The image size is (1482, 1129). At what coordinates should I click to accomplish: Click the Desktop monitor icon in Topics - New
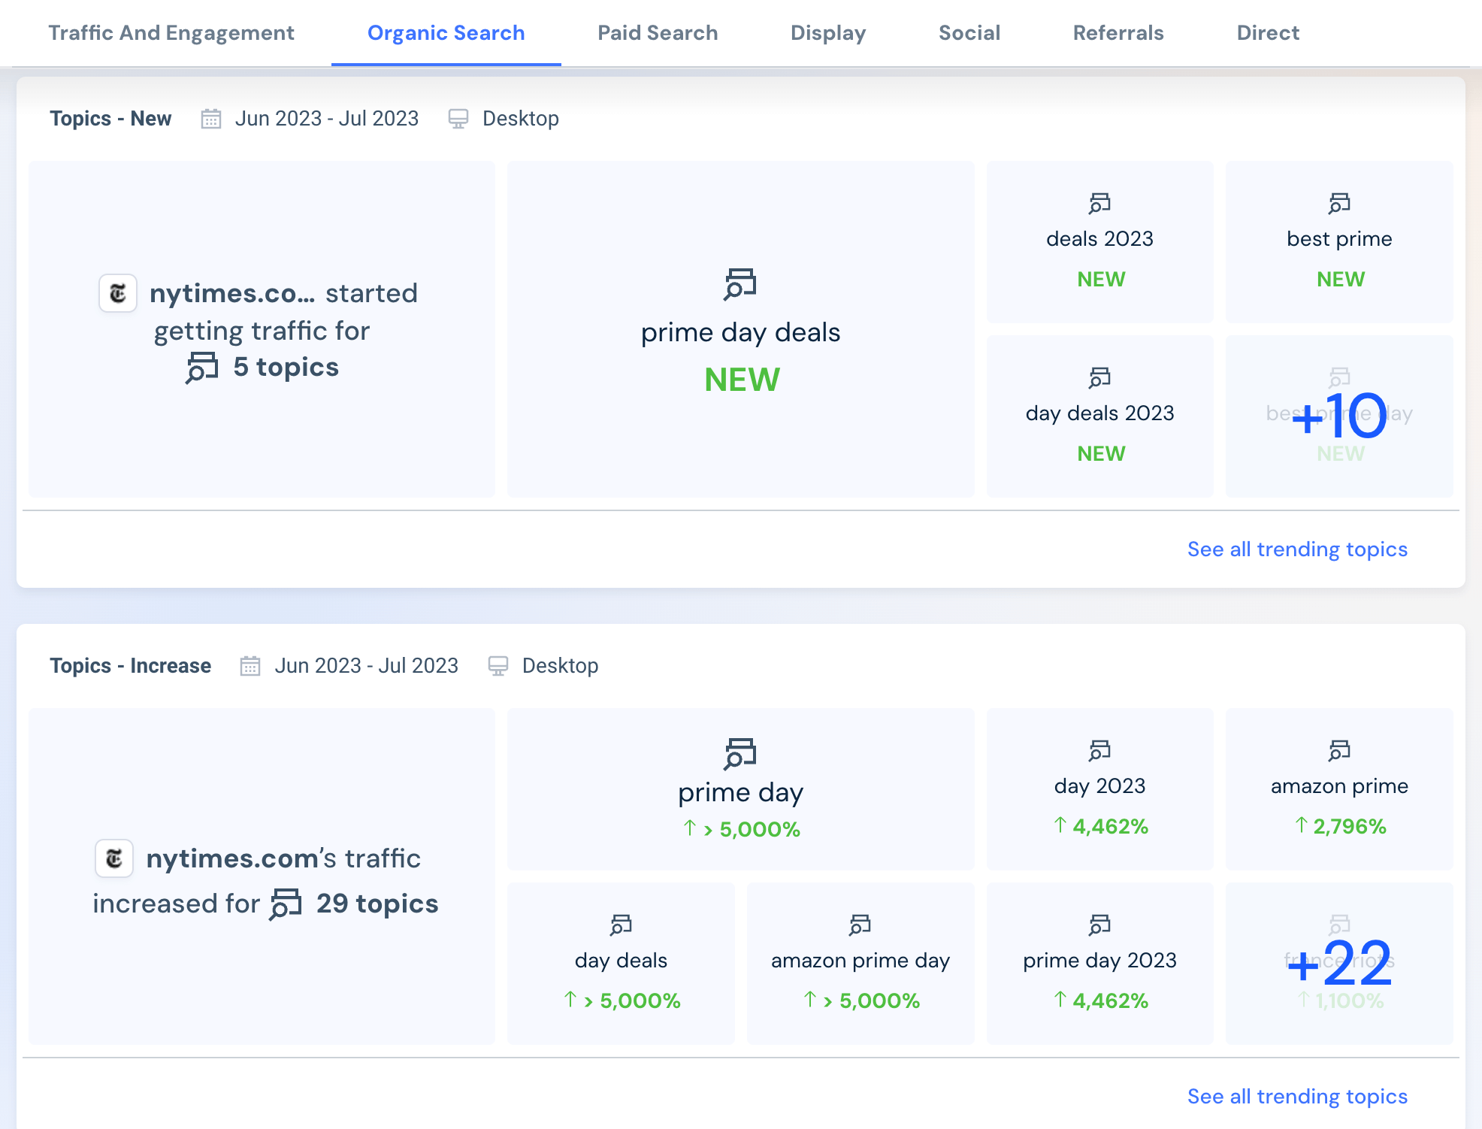(x=459, y=118)
